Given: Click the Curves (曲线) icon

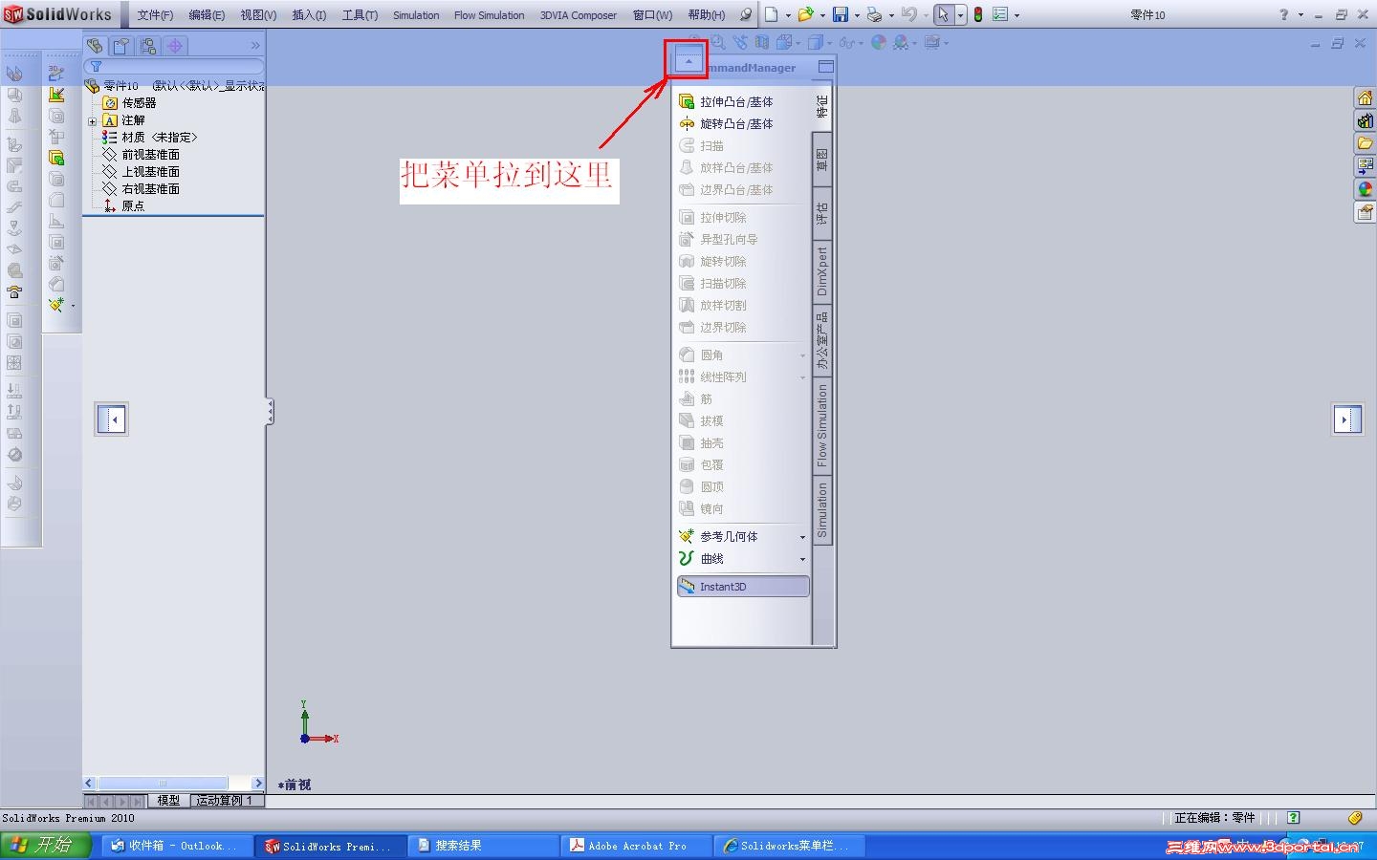Looking at the screenshot, I should [x=686, y=558].
